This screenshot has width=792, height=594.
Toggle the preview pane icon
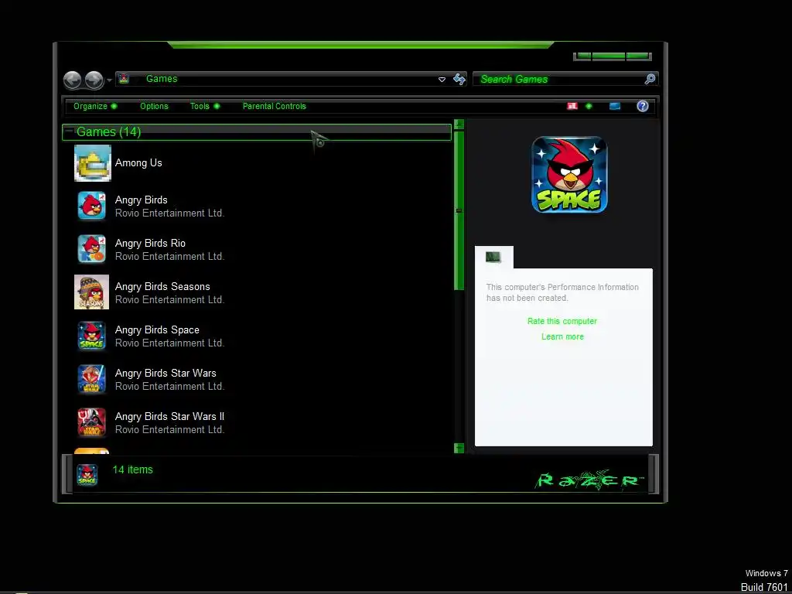pyautogui.click(x=615, y=106)
